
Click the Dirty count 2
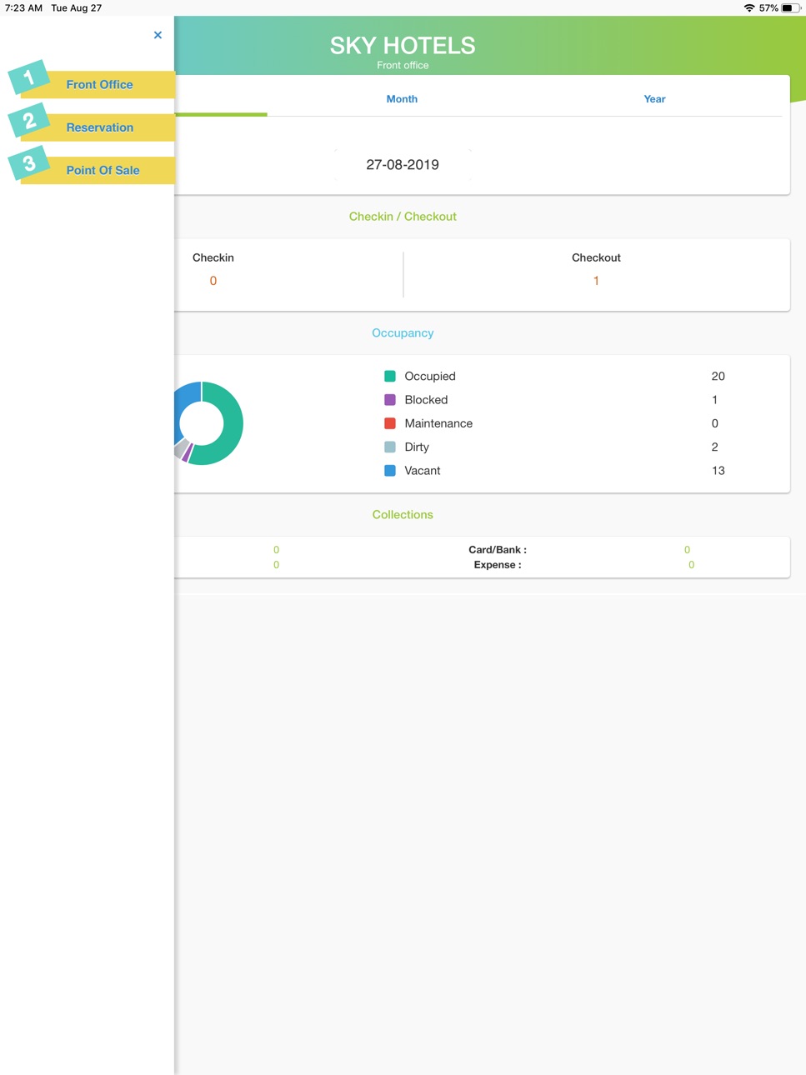coord(714,447)
